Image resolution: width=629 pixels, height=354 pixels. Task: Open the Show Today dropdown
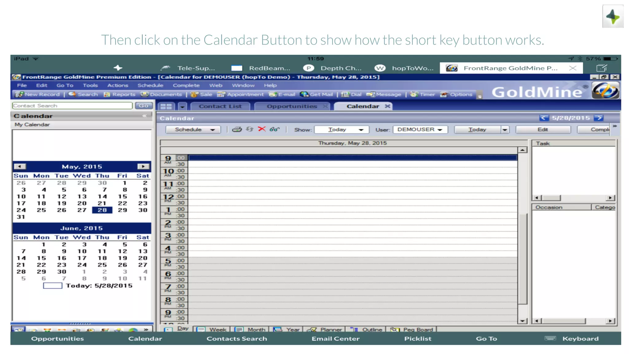pyautogui.click(x=341, y=130)
